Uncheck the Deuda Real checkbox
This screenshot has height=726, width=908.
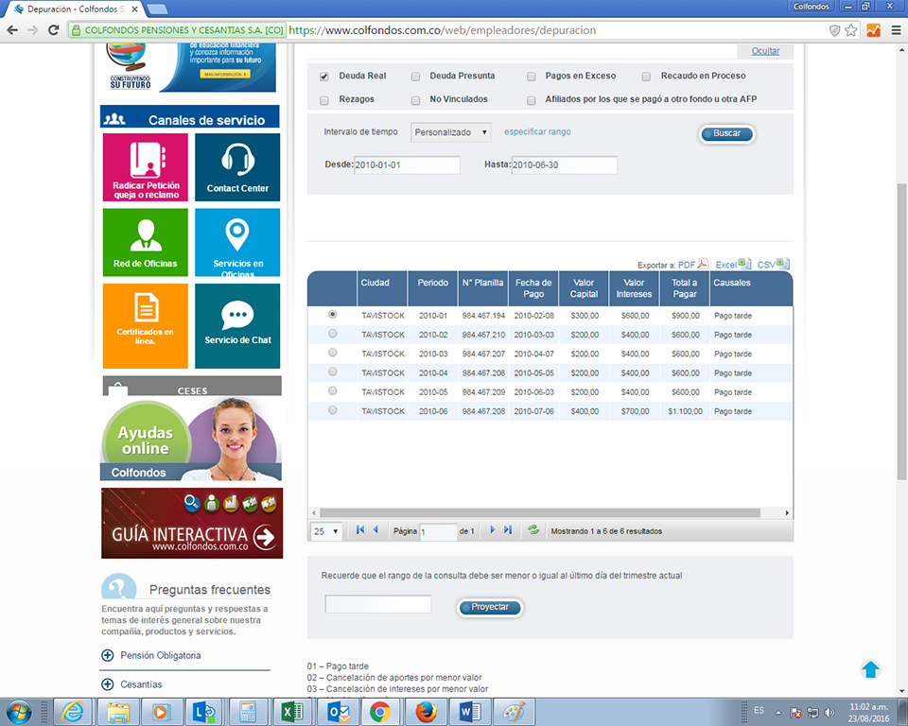(x=324, y=77)
